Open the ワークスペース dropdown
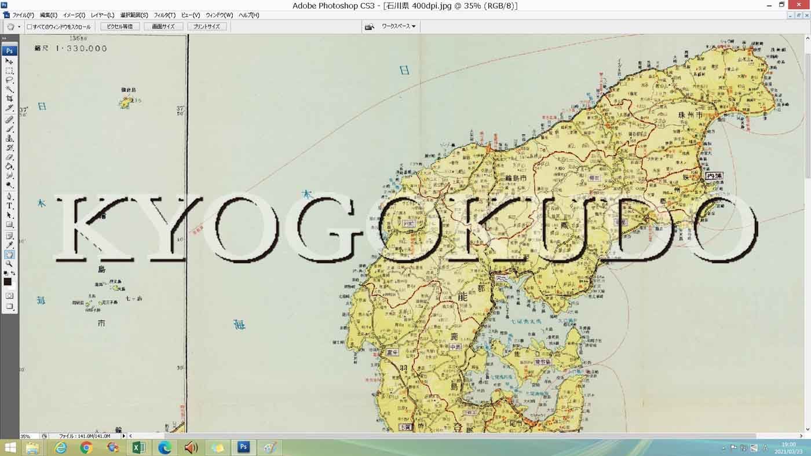811x456 pixels. [x=398, y=27]
